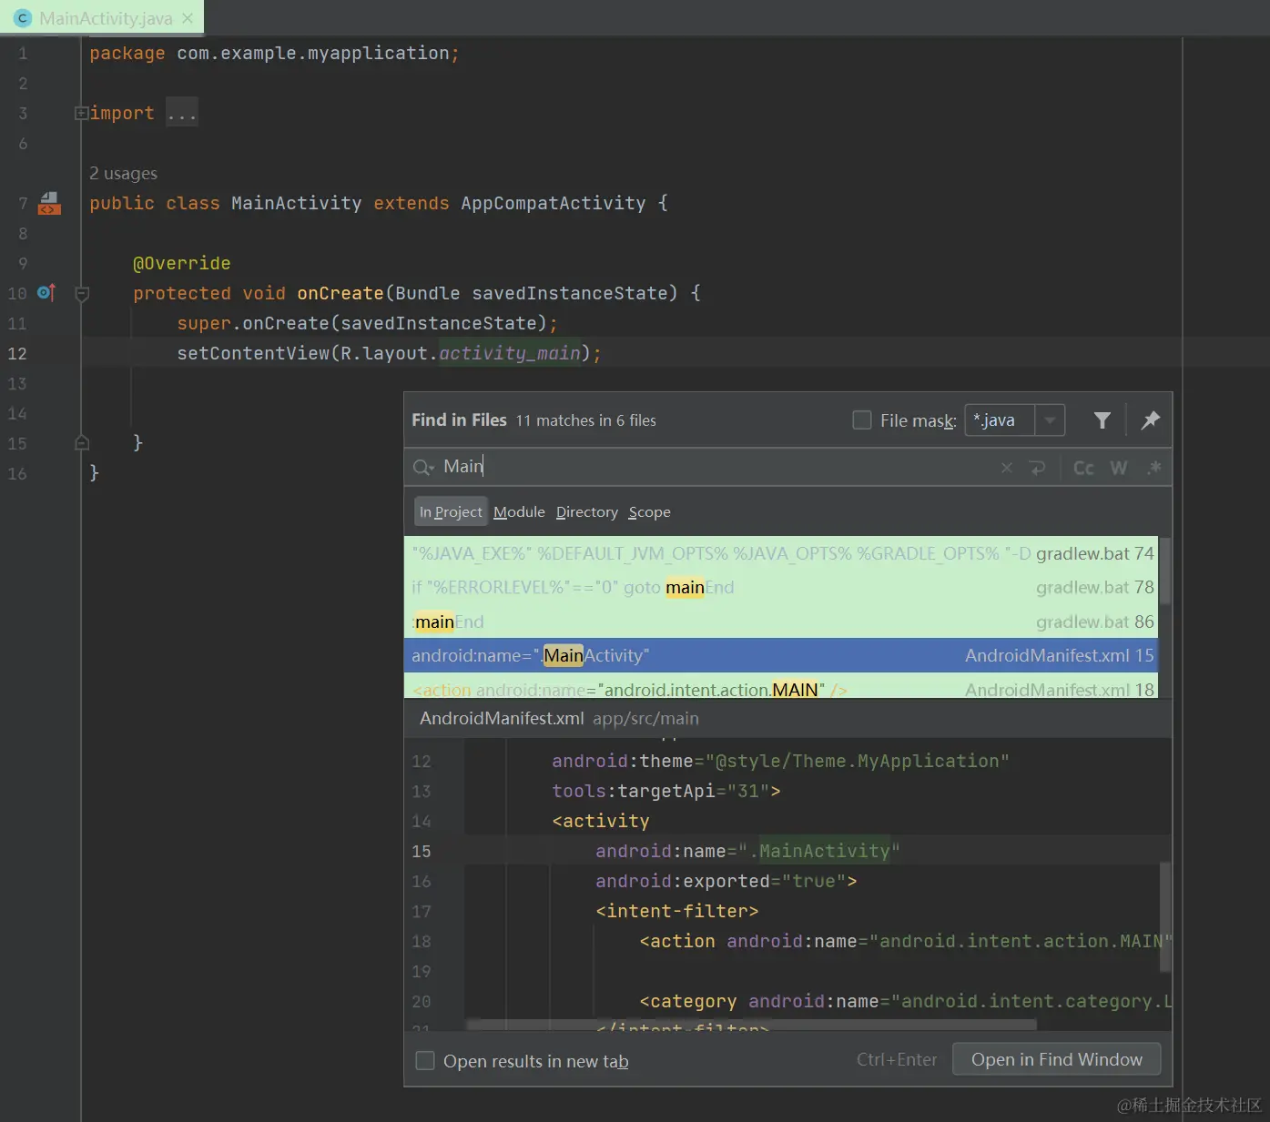Enable Open results in new tab checkbox
This screenshot has height=1122, width=1270.
(425, 1060)
